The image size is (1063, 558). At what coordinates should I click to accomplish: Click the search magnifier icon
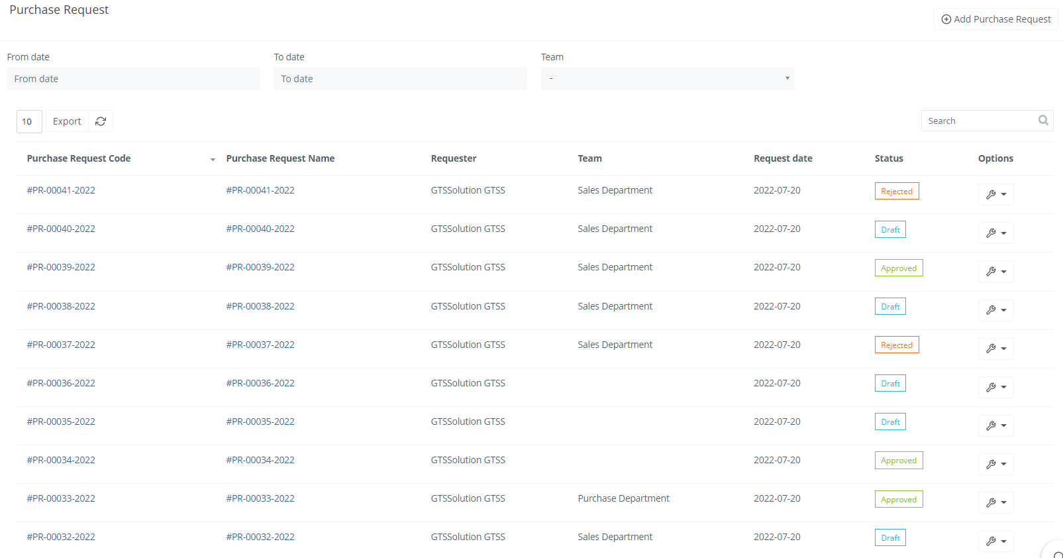(1043, 121)
